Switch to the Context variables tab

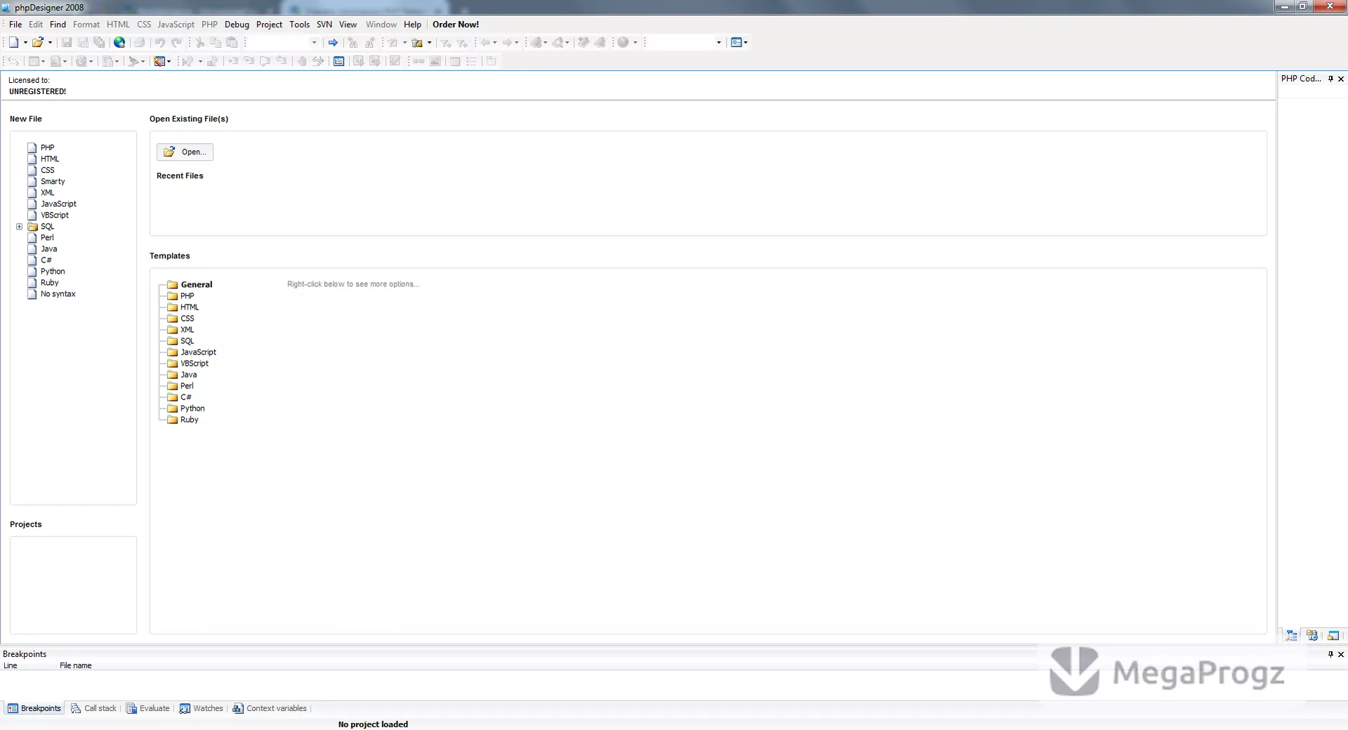coord(270,708)
